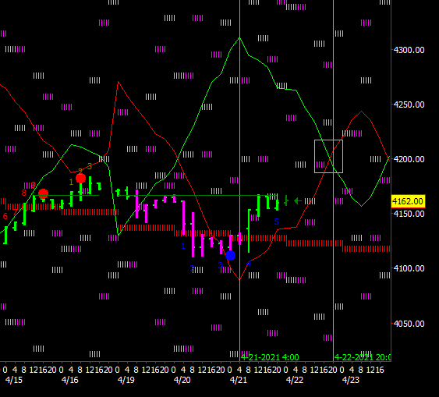Click the 4200.00 price axis label
The image size is (439, 397).
(x=409, y=159)
